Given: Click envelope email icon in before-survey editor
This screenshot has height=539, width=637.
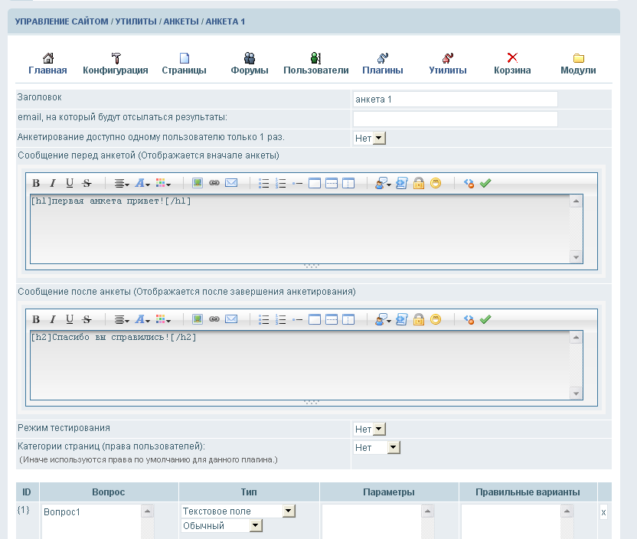Looking at the screenshot, I should 231,183.
